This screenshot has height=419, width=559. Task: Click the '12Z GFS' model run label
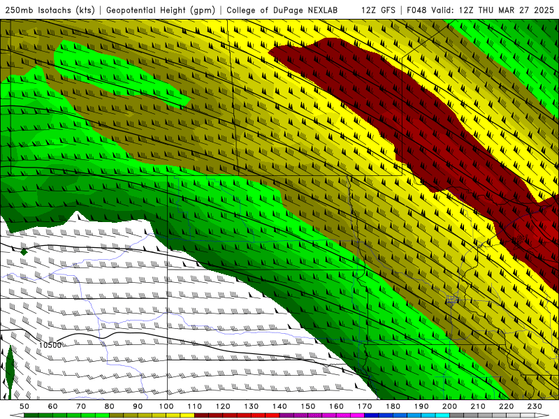tap(378, 10)
